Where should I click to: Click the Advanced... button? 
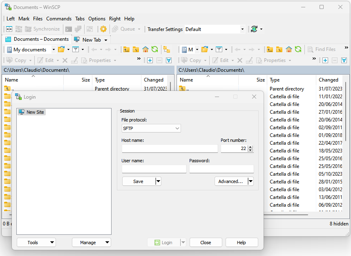(230, 181)
